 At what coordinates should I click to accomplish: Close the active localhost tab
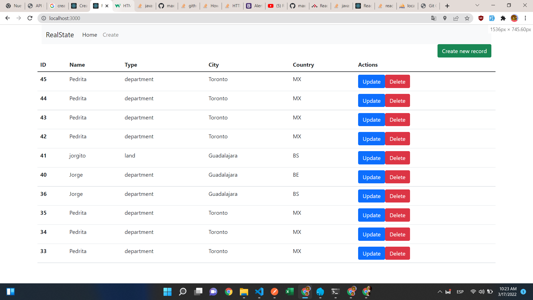click(107, 6)
